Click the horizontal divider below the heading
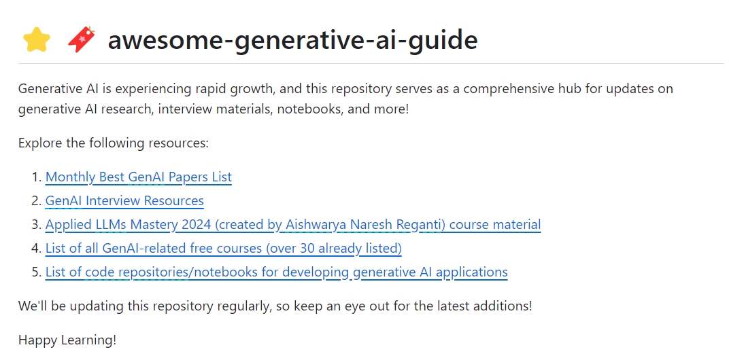The width and height of the screenshot is (729, 358). (371, 64)
